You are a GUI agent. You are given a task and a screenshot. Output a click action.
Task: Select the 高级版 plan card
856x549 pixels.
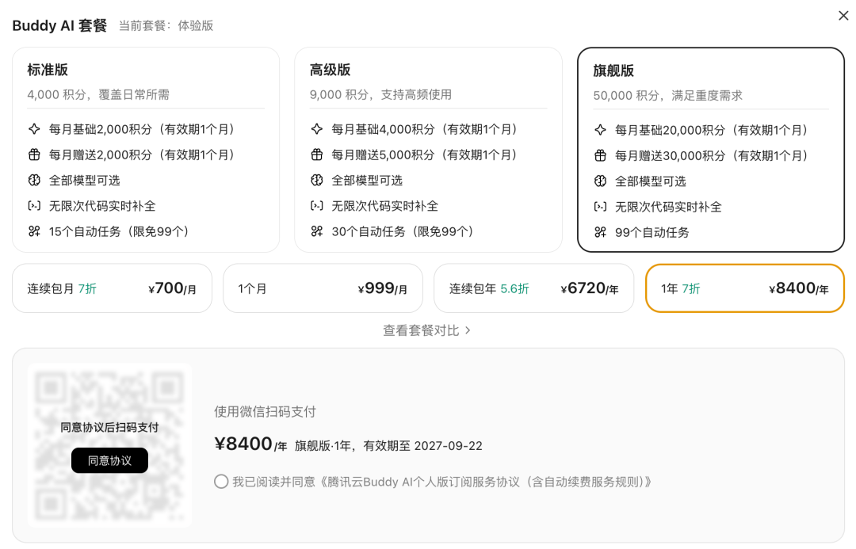pos(428,150)
